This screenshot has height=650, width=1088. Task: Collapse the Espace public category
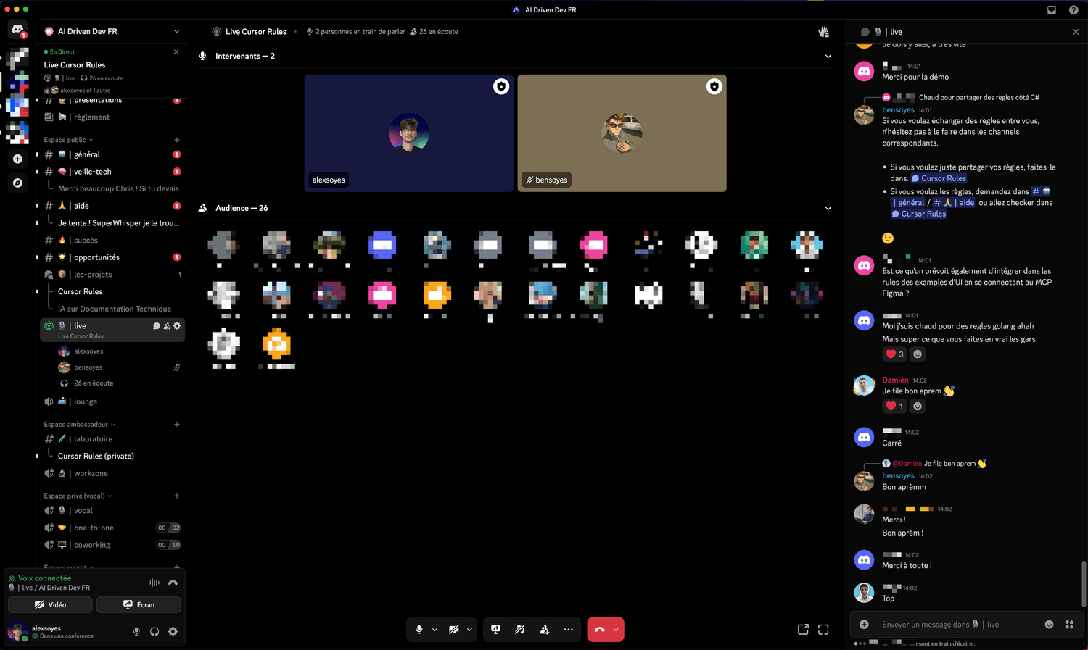(x=69, y=140)
